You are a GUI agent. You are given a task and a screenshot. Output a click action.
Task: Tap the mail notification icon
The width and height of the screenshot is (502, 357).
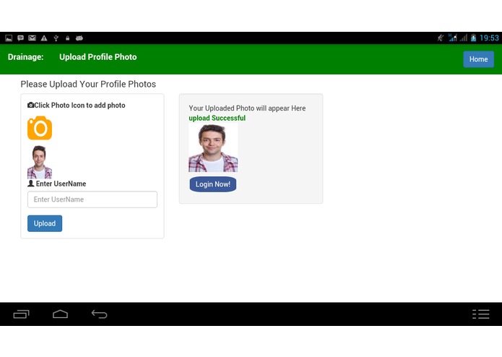point(32,38)
